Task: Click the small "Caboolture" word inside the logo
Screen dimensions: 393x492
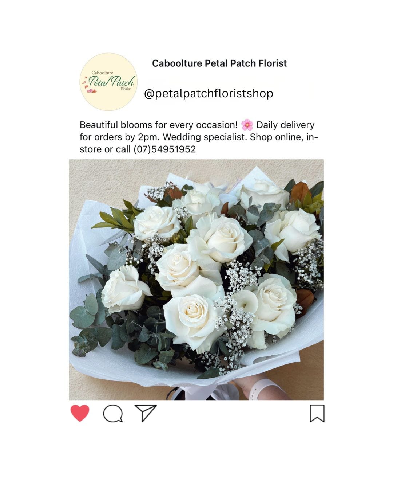Action: point(102,73)
